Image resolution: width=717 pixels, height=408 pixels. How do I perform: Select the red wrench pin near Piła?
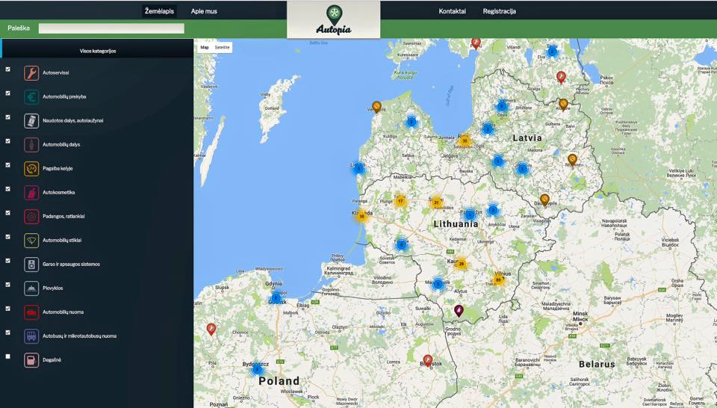[211, 329]
